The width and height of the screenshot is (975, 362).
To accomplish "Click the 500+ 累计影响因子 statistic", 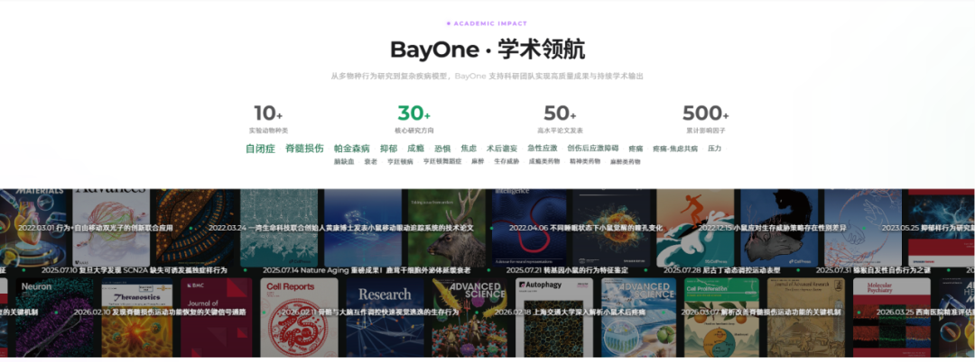I will (706, 119).
